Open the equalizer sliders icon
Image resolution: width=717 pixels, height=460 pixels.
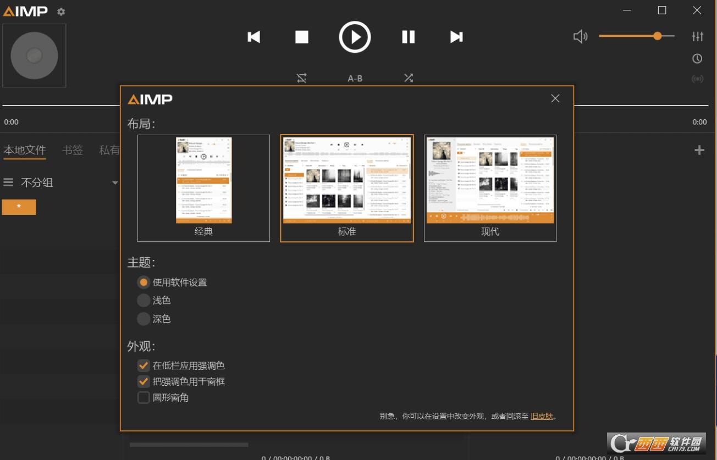[x=697, y=37]
